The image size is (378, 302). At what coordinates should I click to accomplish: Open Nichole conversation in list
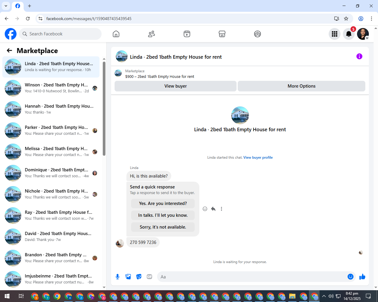coord(51,194)
